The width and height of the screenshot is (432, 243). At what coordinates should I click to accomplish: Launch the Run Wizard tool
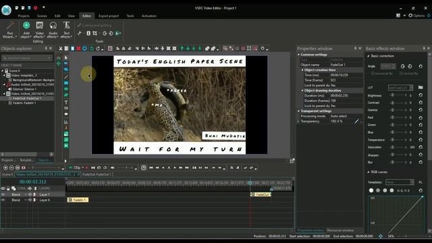click(10, 30)
